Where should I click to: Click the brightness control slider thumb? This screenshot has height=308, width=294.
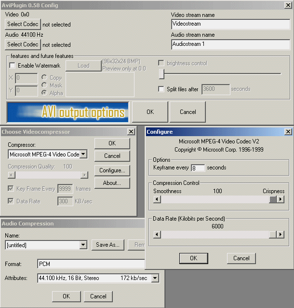point(161,74)
